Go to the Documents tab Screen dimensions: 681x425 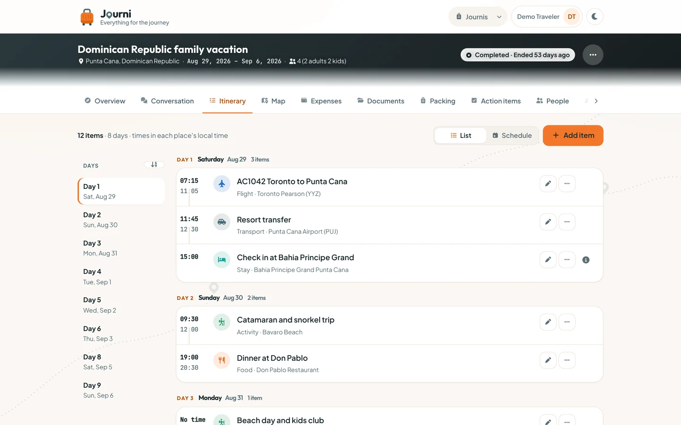381,101
